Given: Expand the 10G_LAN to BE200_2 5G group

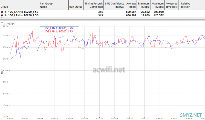Looking at the screenshot, I should tap(5, 15).
